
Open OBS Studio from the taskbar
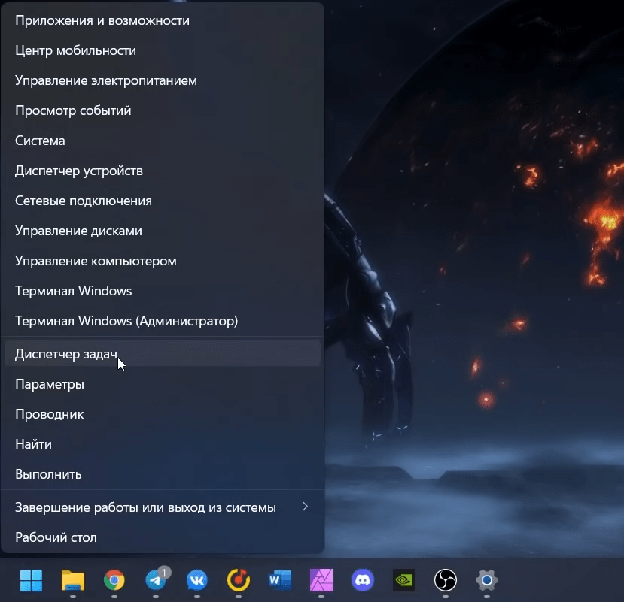pyautogui.click(x=446, y=580)
